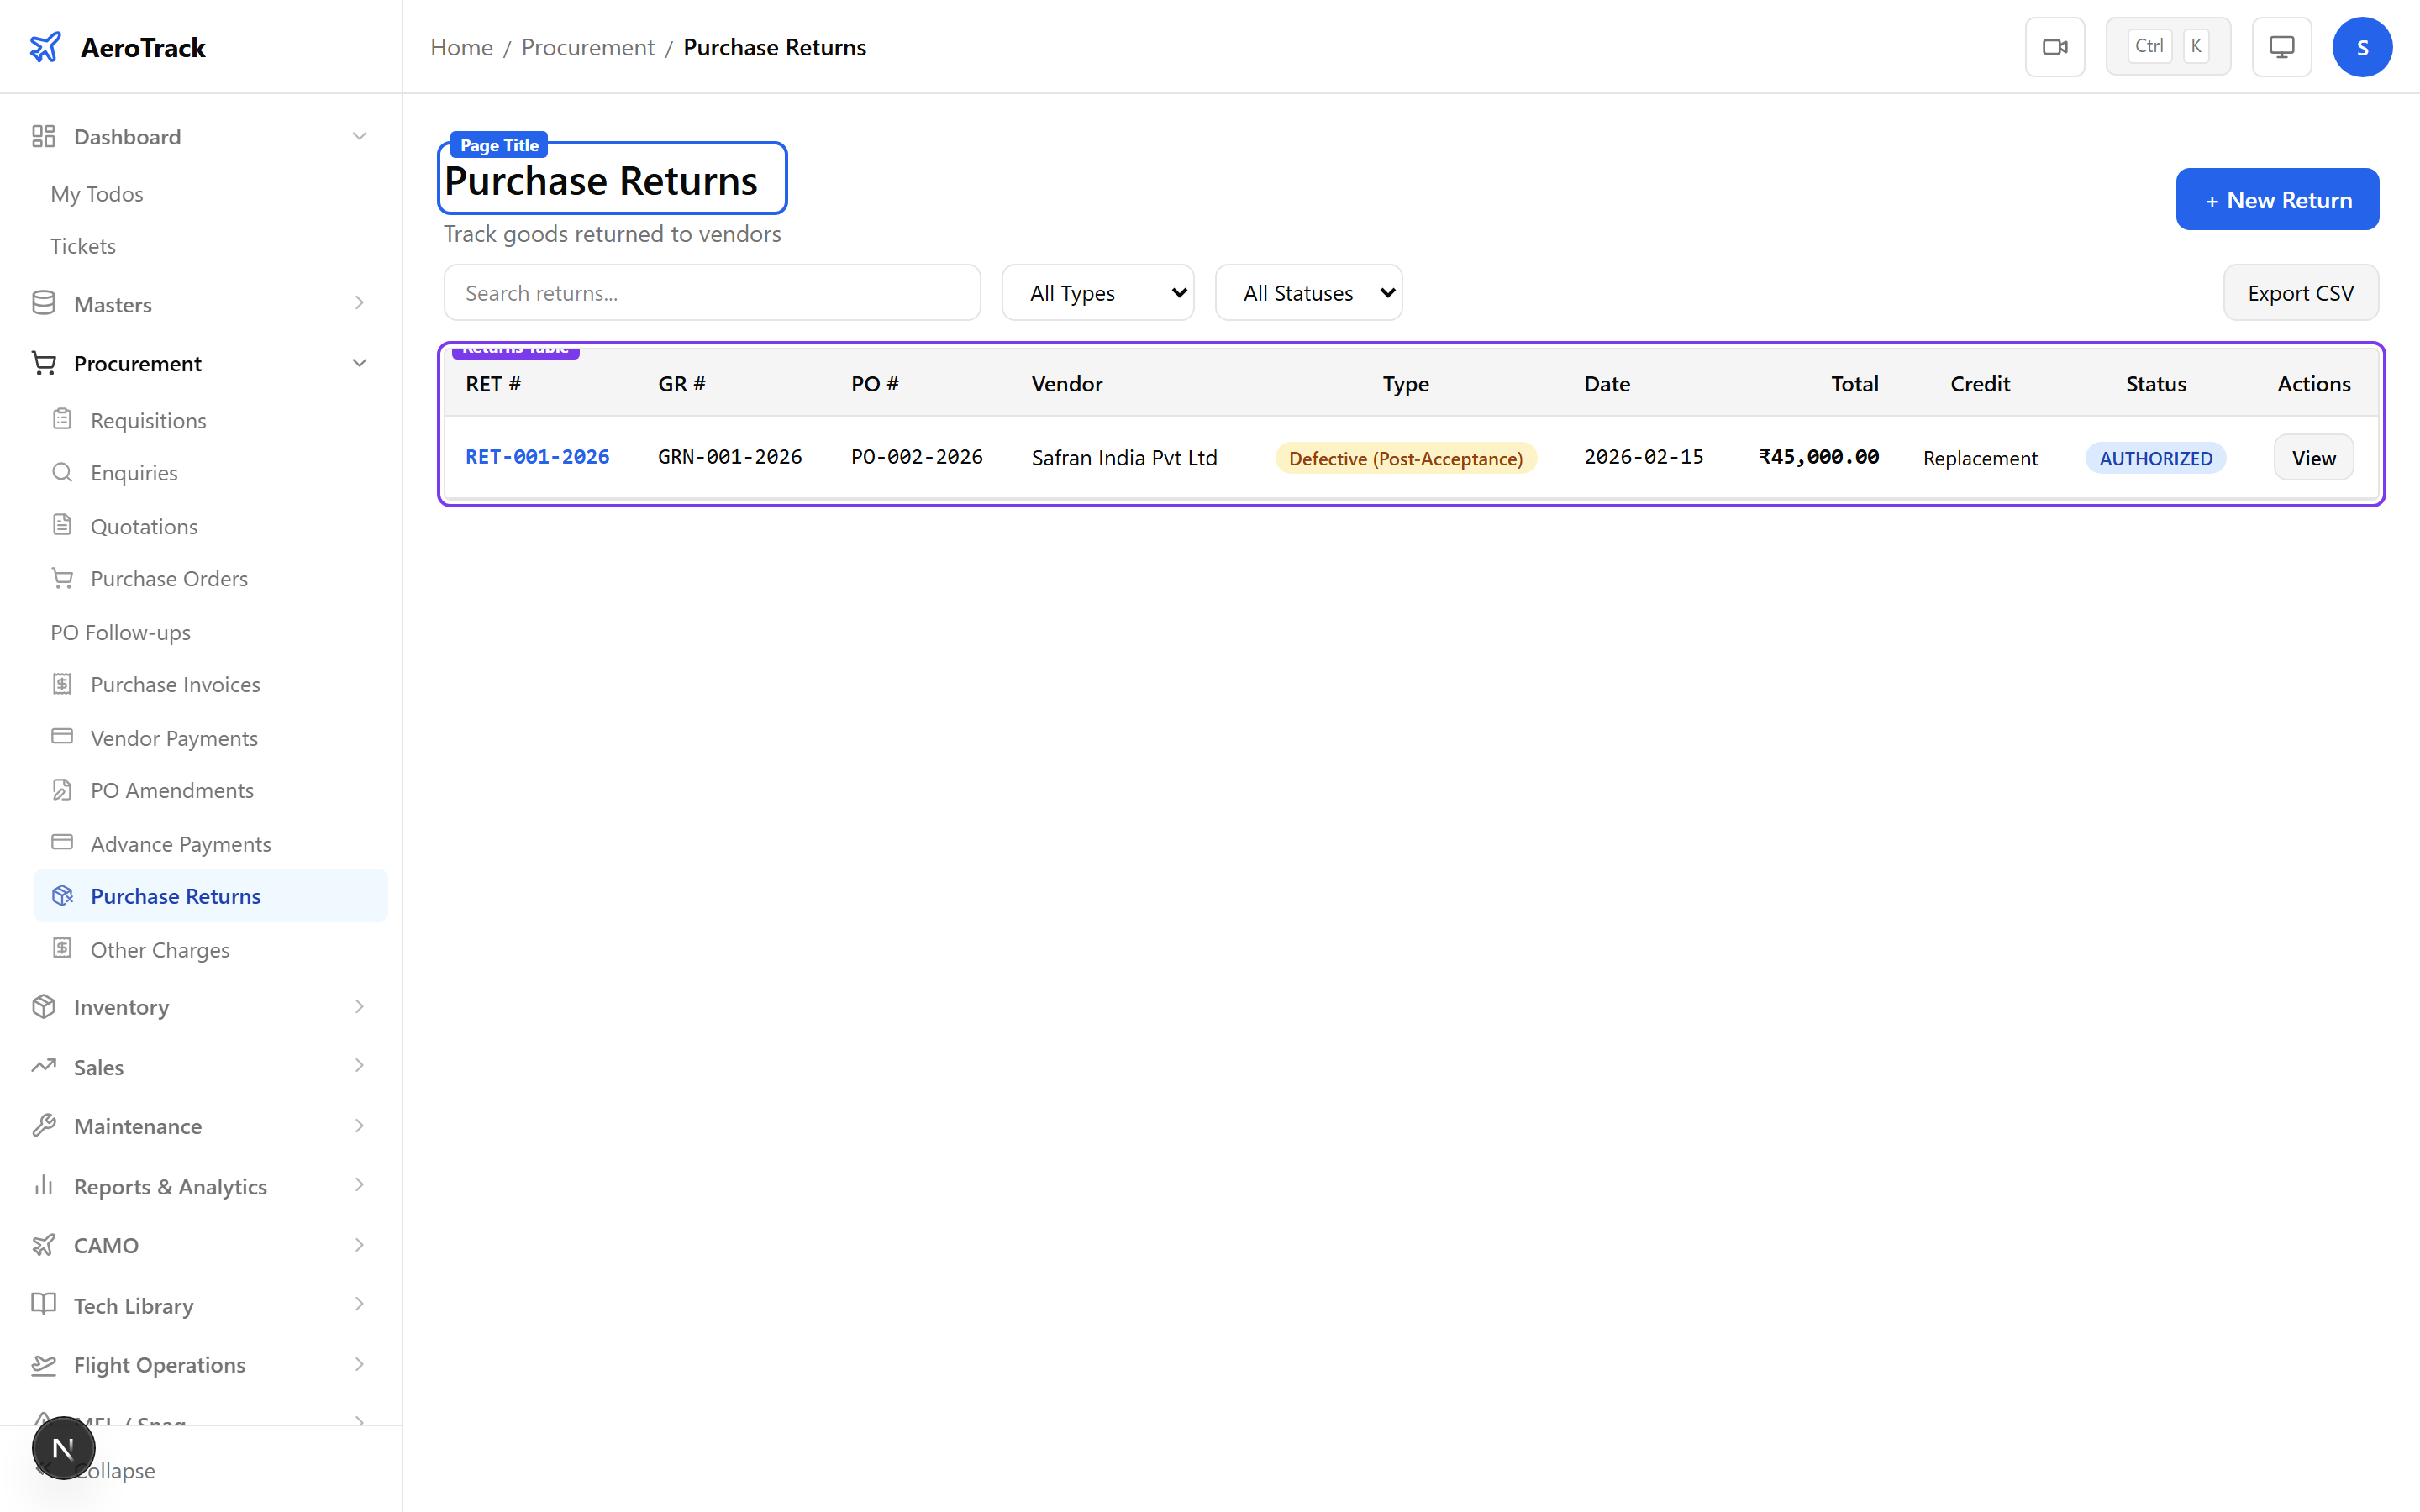Screen dimensions: 2420x1512
Task: Open the All Statuses filter dropdown
Action: [x=1308, y=292]
